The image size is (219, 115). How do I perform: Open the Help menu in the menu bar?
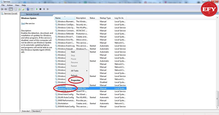[24, 5]
